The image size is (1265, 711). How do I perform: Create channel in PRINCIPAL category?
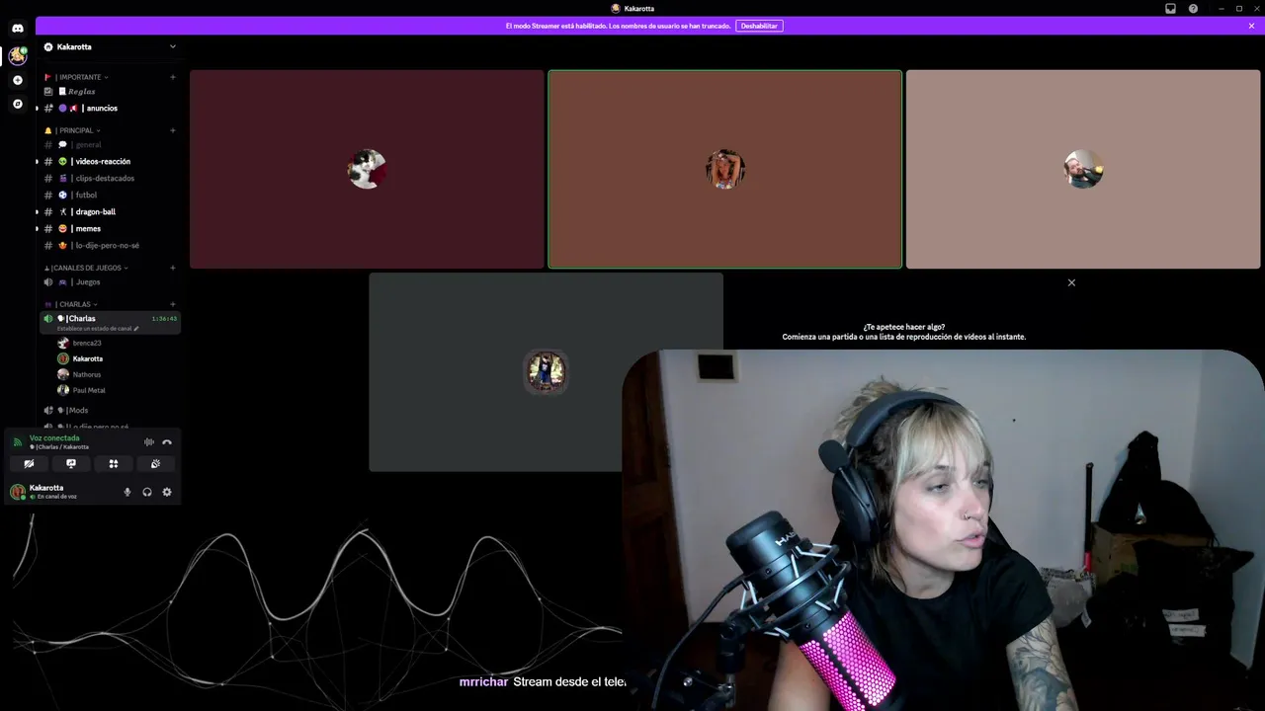(x=173, y=130)
